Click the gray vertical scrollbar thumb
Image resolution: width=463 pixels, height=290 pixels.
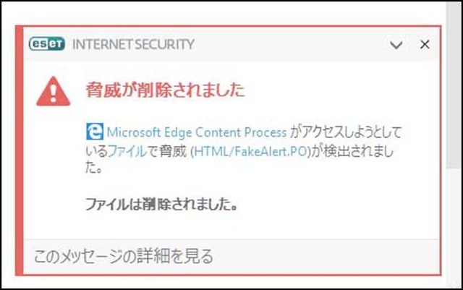454,85
